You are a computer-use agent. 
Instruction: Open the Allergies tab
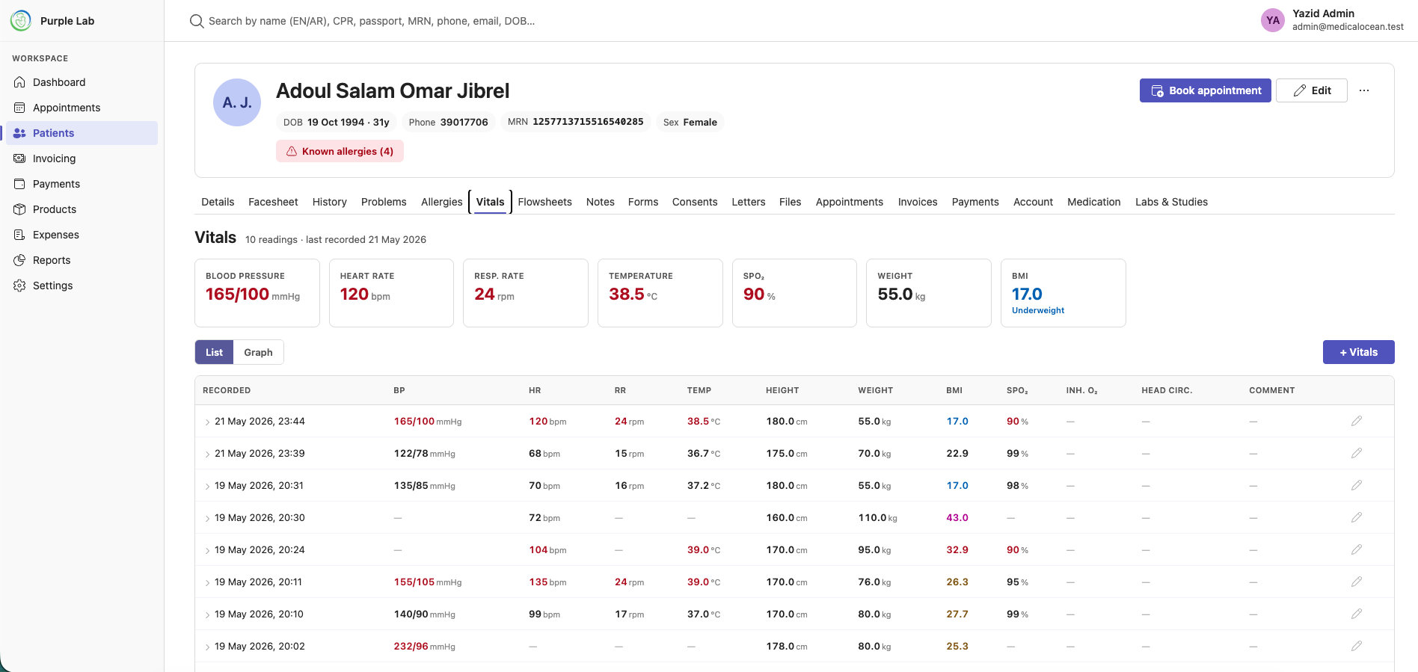point(442,202)
